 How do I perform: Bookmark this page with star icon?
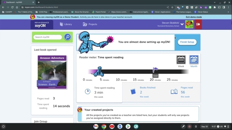172,7
